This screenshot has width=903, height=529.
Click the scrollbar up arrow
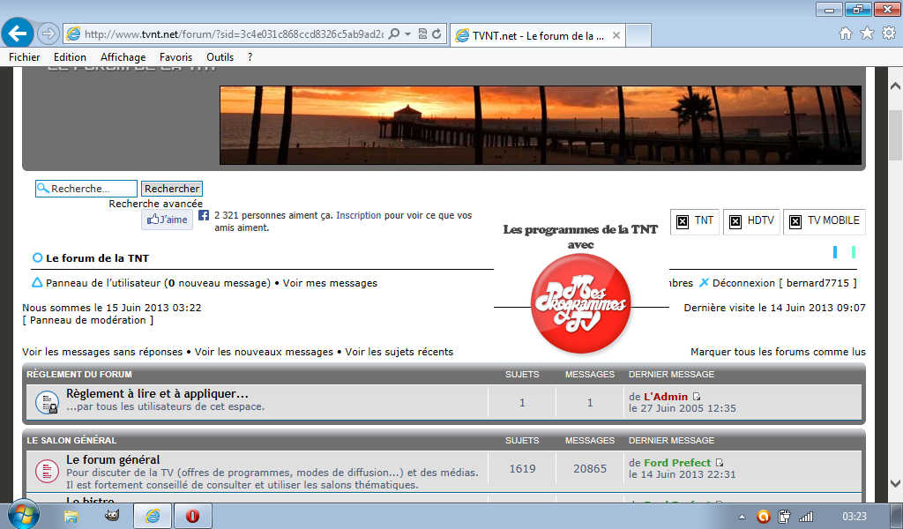click(x=895, y=86)
